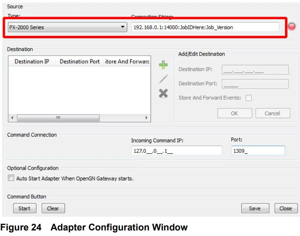Viewport: 300px width, 236px height.
Task: Click the destination list horizontal scrollbar thumb
Action: pyautogui.click(x=58, y=118)
